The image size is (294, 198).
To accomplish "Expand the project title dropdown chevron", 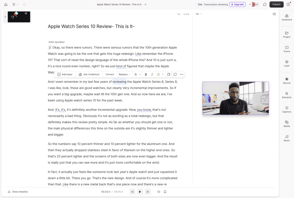I will click(x=146, y=5).
